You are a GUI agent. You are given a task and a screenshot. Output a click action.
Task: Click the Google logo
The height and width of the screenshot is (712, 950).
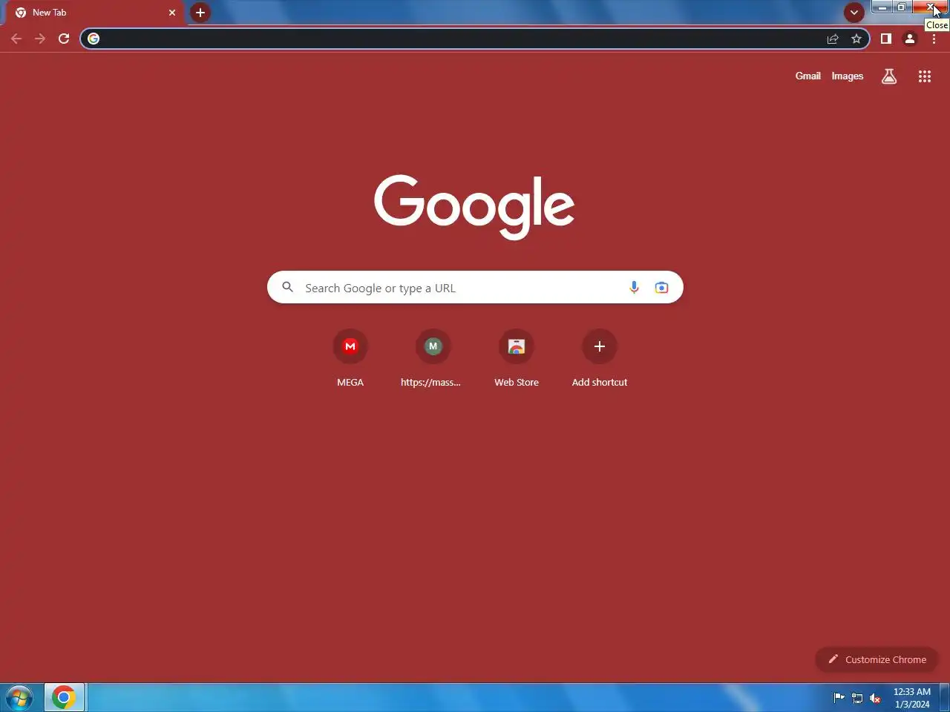pos(474,207)
